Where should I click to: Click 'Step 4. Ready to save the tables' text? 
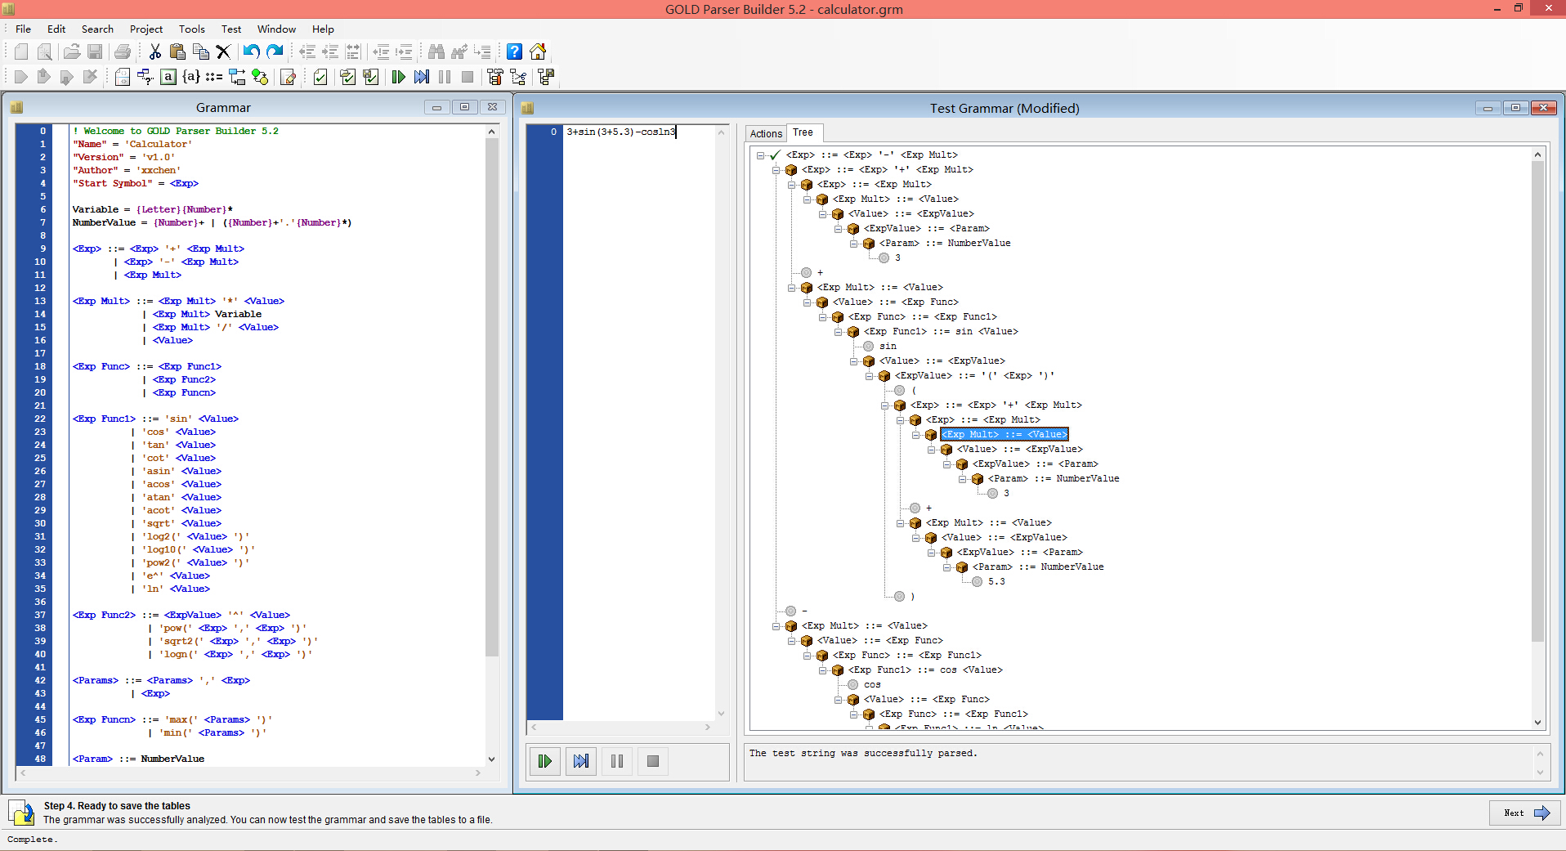[117, 806]
